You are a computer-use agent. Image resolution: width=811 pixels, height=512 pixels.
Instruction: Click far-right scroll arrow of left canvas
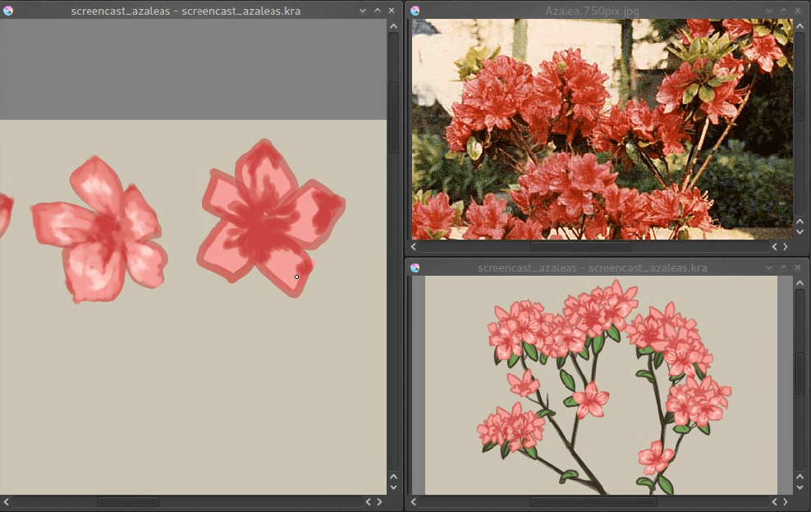coord(379,501)
